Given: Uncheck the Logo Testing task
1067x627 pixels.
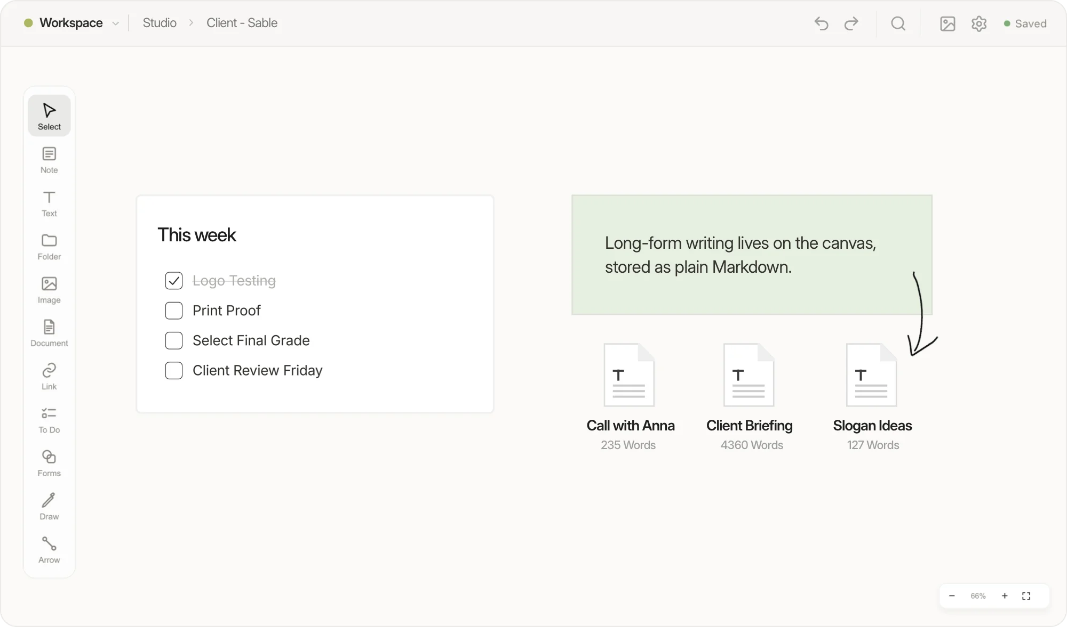Looking at the screenshot, I should tap(174, 281).
